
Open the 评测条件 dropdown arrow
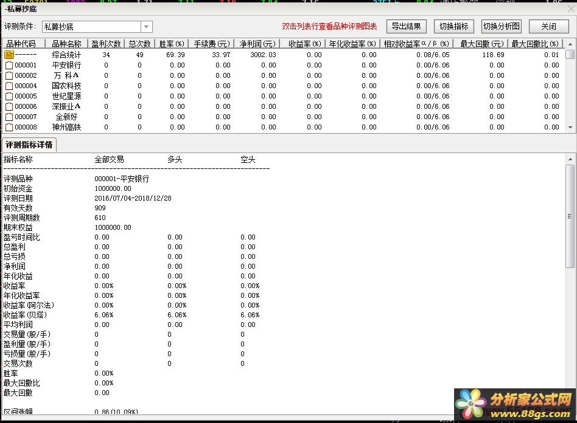147,27
